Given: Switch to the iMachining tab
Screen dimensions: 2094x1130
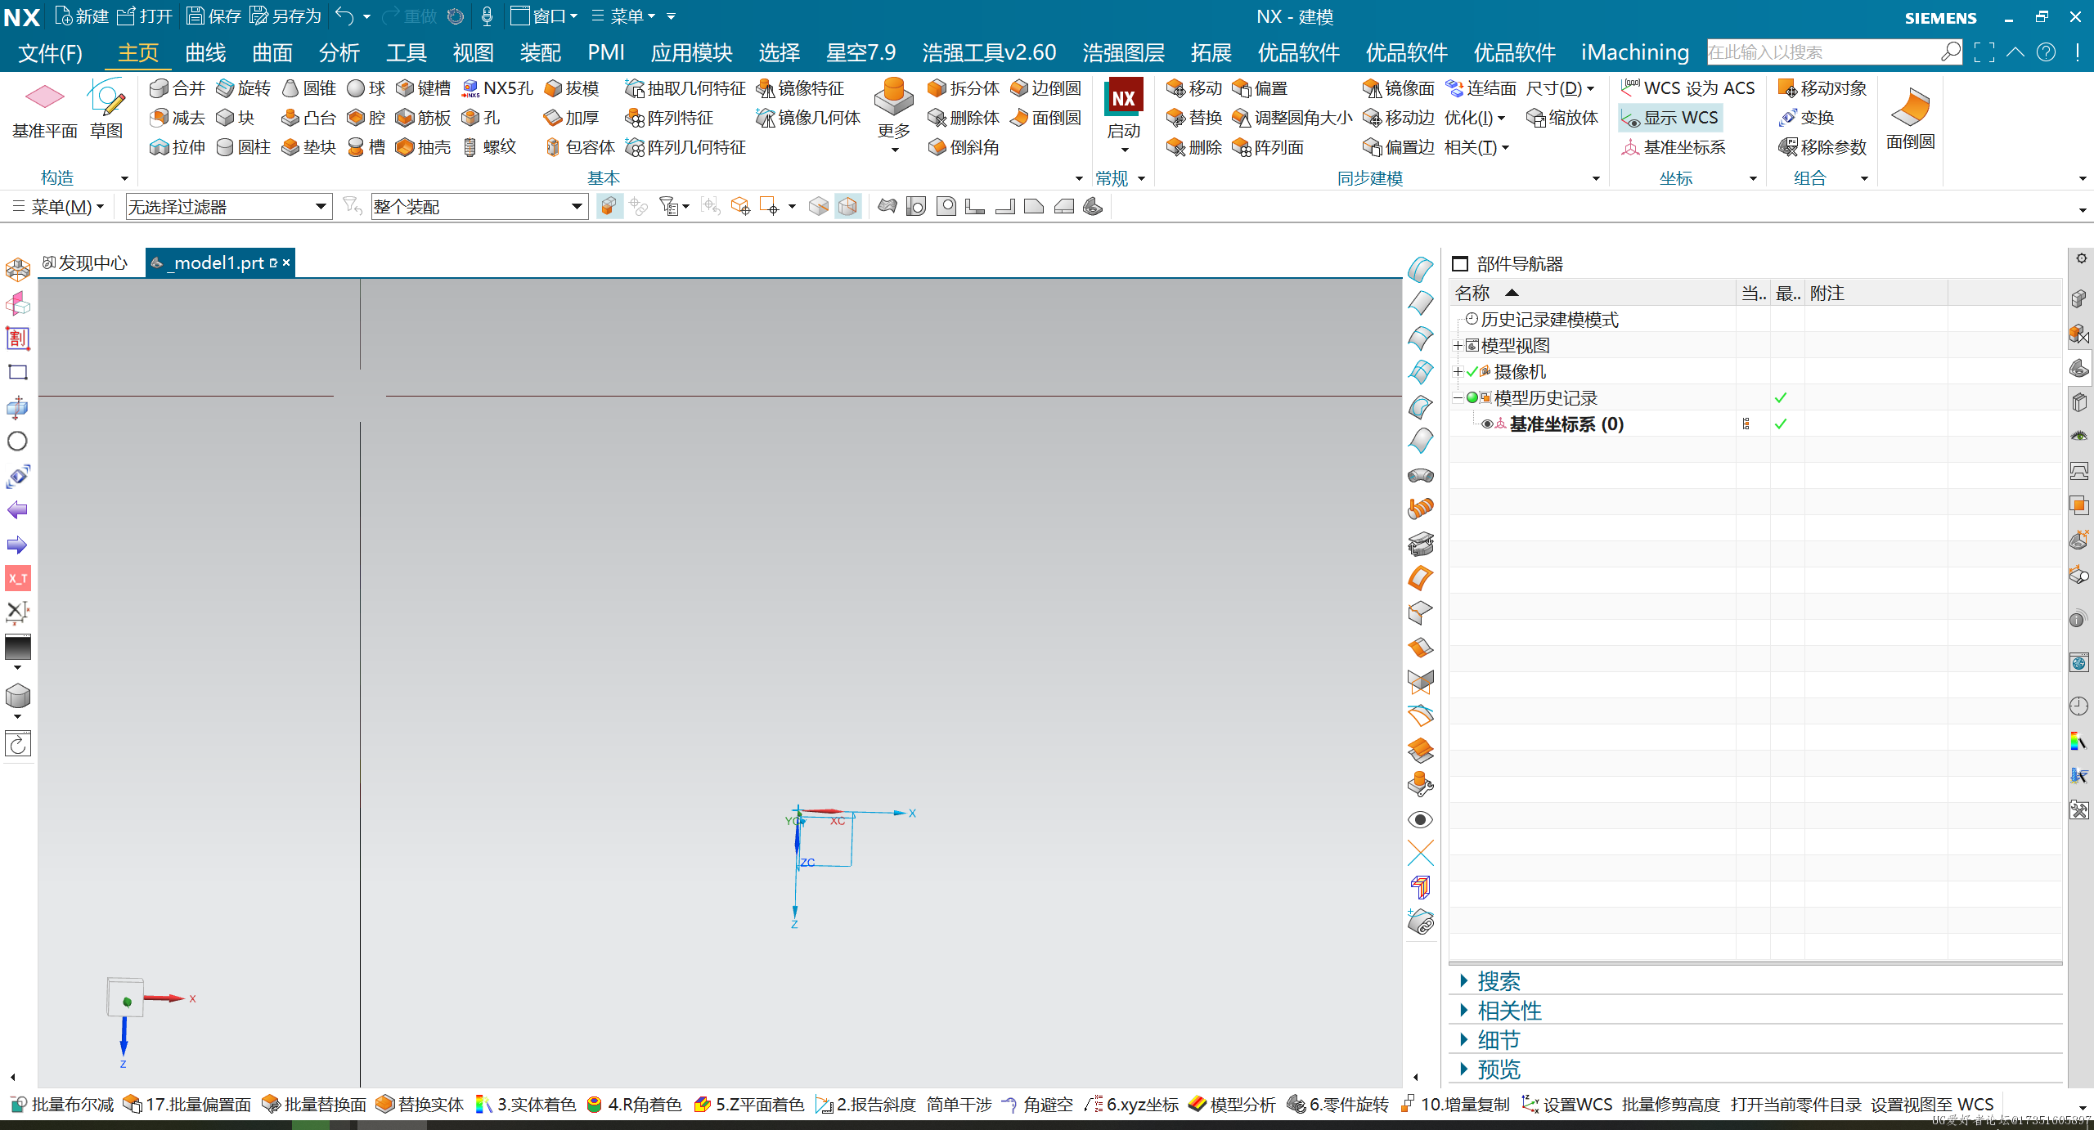Looking at the screenshot, I should [1634, 52].
